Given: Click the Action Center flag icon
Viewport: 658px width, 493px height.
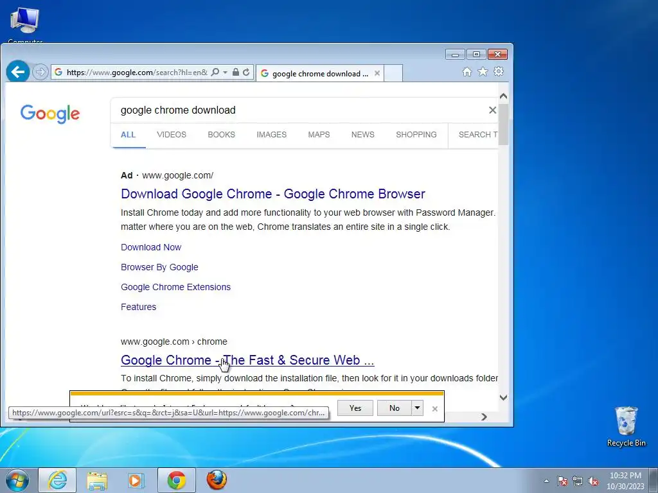Looking at the screenshot, I should [562, 481].
